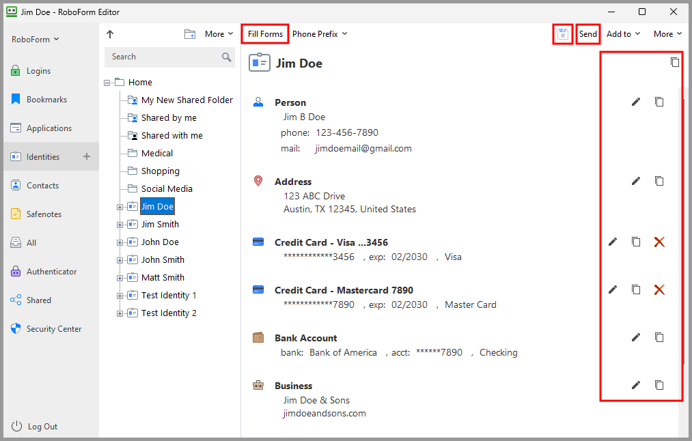Click email jimdoemail@gmail.com
The width and height of the screenshot is (692, 441).
(x=363, y=149)
